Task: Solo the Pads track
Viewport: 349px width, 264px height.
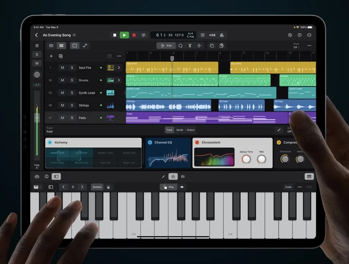Action: tap(72, 118)
